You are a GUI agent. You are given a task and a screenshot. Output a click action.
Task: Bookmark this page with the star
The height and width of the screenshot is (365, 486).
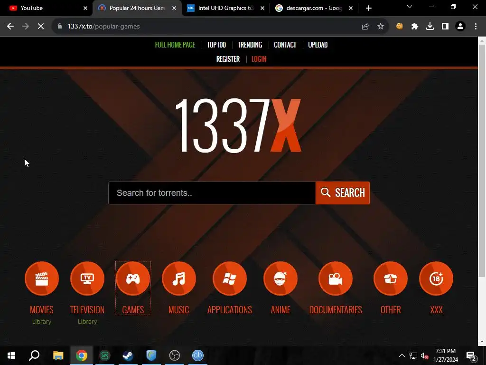point(381,27)
